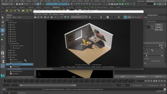The height and width of the screenshot is (94, 167).
Task: Activate the Move tool
Action: (x=3, y=30)
